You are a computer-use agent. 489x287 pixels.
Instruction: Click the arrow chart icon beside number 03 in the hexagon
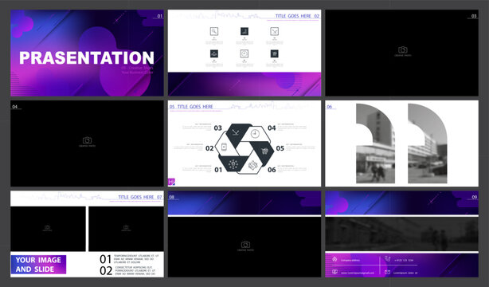(236, 132)
